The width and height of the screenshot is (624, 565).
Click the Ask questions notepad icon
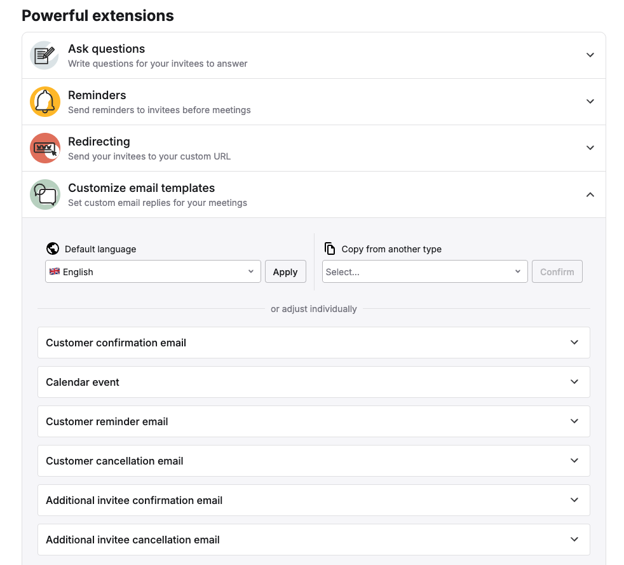pyautogui.click(x=45, y=55)
